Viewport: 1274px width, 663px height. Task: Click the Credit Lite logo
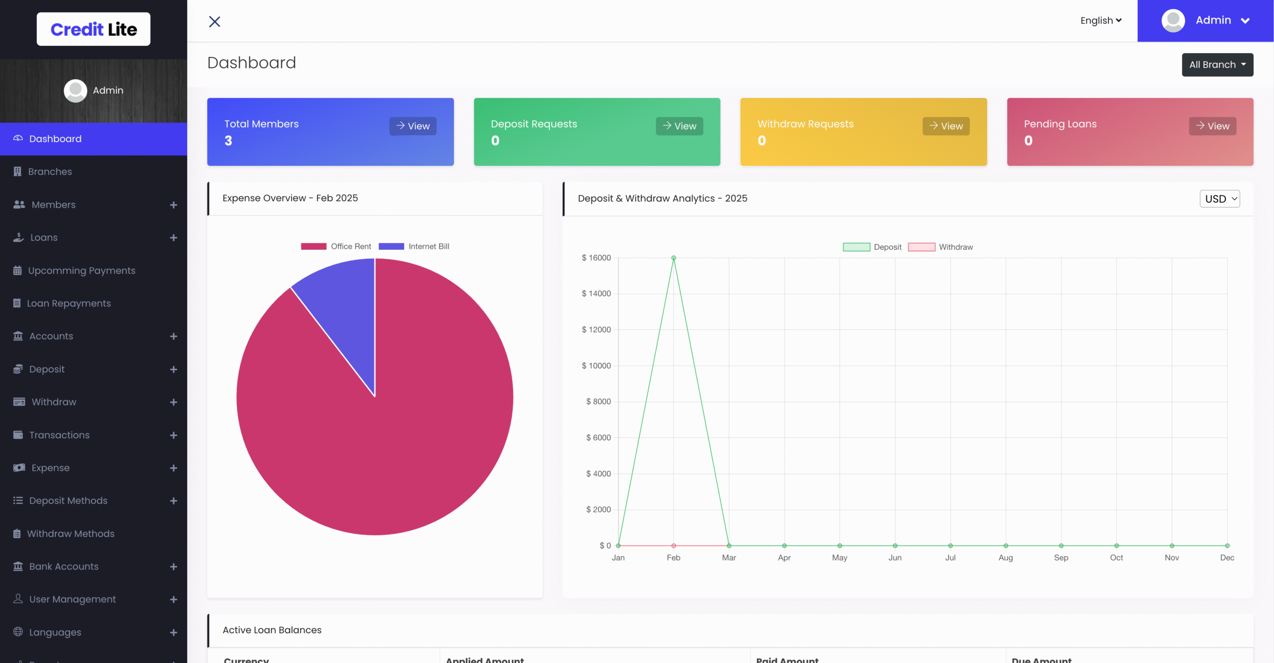coord(94,29)
